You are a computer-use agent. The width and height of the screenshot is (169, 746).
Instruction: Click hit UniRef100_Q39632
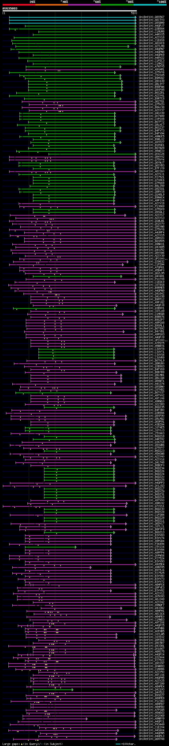pos(152,261)
